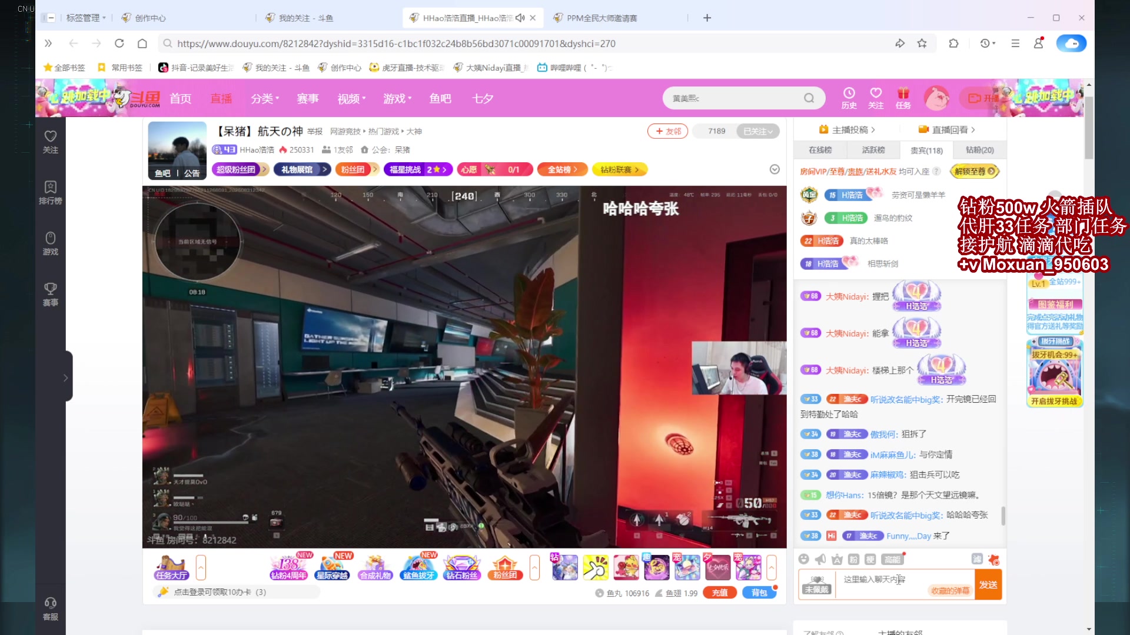Expand the 分类 menu in header

[x=265, y=98]
